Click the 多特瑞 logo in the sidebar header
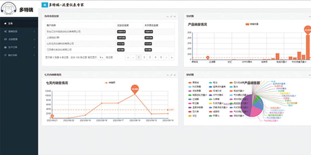 (19, 9)
